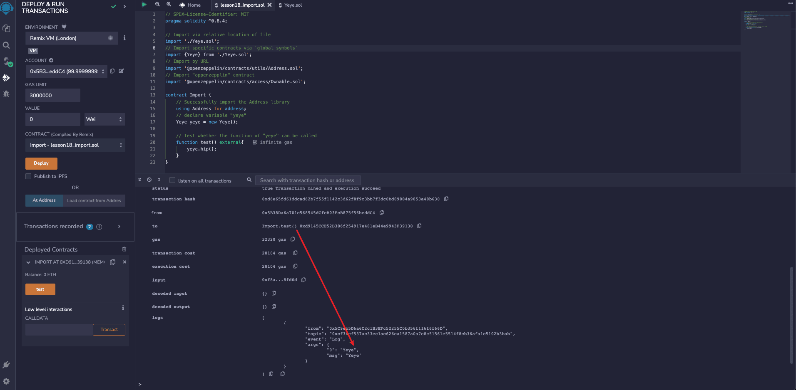Switch to the Home tab

(190, 5)
